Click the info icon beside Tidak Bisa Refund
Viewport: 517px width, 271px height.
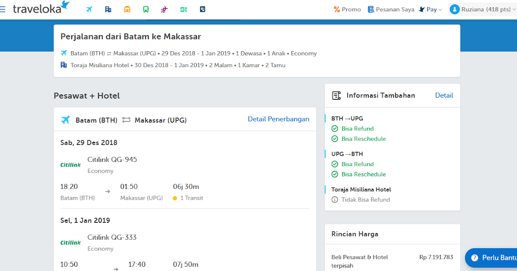tap(335, 200)
